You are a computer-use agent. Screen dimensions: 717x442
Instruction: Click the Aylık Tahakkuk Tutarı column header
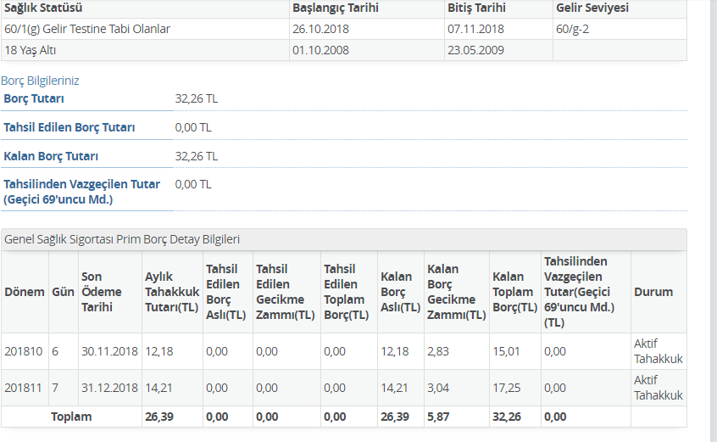pos(172,292)
